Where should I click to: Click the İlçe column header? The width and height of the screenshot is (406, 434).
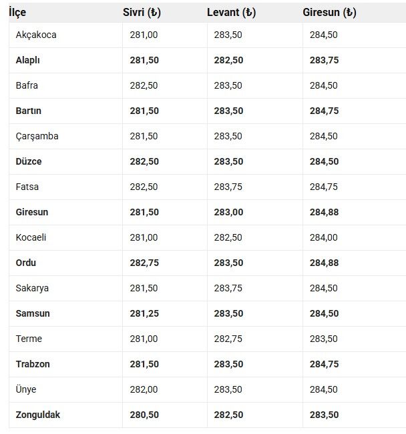[17, 13]
